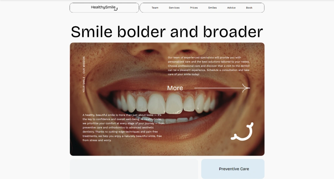This screenshot has height=179, width=334.
Task: Click the long right arrow beside More
Action: (222, 88)
